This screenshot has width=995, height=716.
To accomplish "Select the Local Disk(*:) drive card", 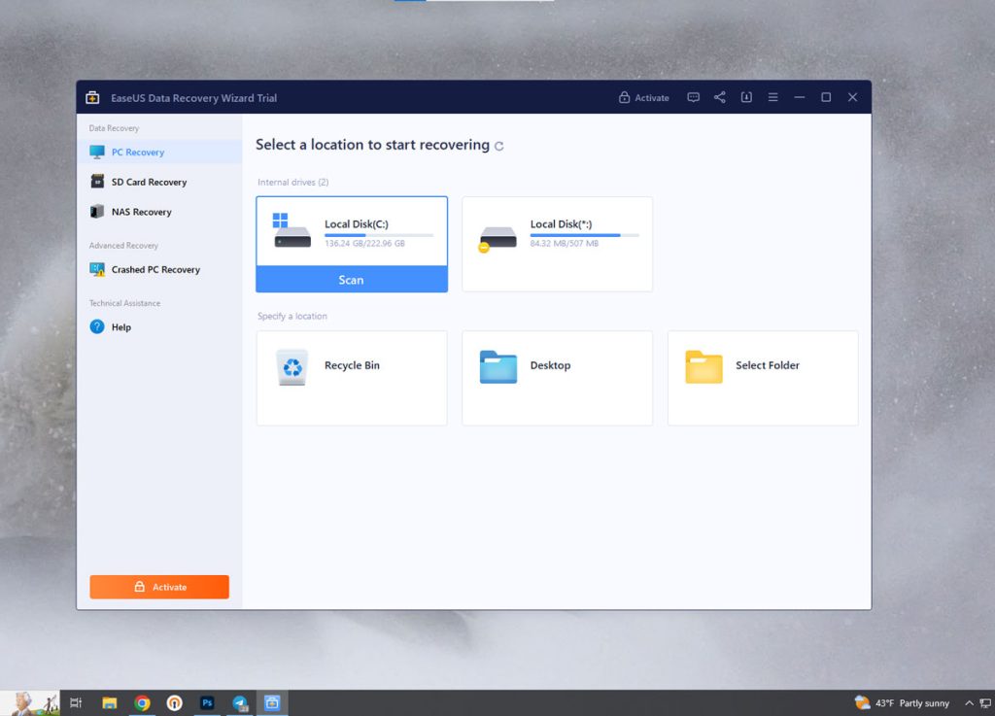I will click(x=557, y=243).
